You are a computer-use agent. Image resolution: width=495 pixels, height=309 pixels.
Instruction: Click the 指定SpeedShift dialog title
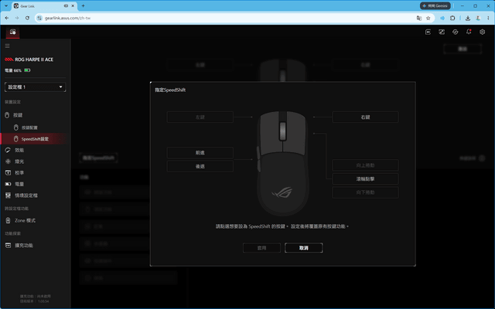tap(170, 90)
